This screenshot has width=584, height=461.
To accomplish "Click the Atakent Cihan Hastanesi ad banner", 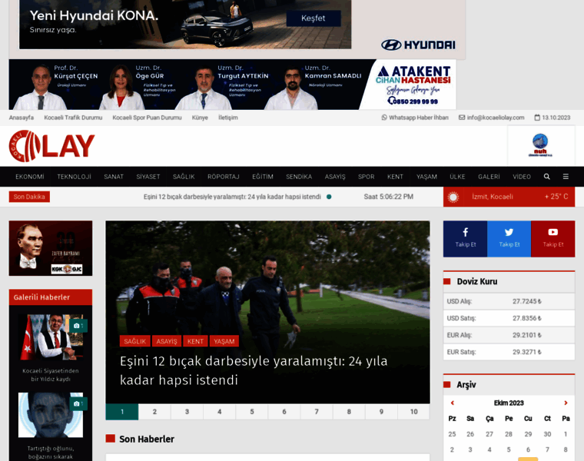I will (232, 85).
